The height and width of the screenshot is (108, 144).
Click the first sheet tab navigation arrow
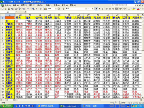(x=1, y=100)
